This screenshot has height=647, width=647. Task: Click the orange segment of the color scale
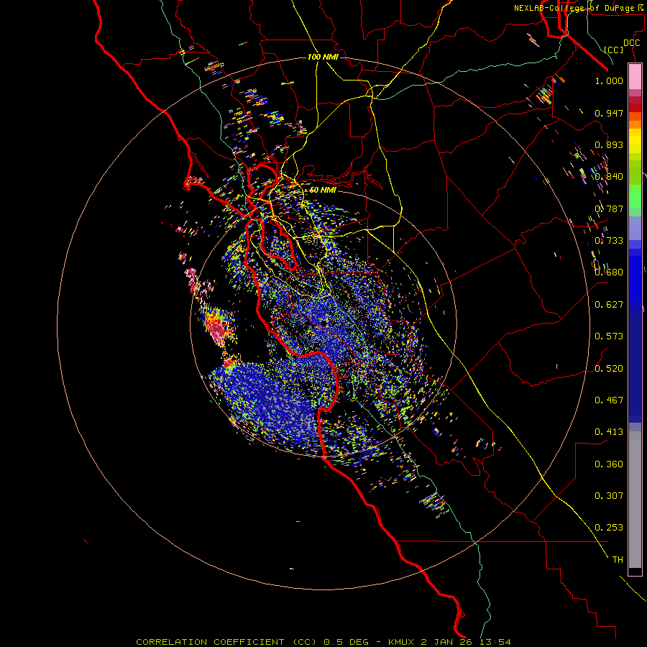click(x=635, y=120)
